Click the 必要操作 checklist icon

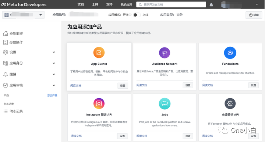pyautogui.click(x=6, y=42)
